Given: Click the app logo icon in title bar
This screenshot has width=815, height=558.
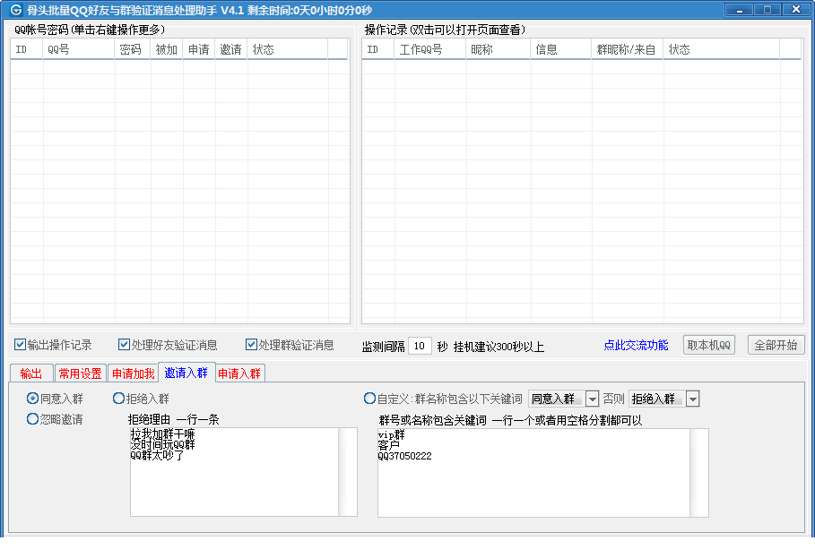Looking at the screenshot, I should click(x=15, y=10).
